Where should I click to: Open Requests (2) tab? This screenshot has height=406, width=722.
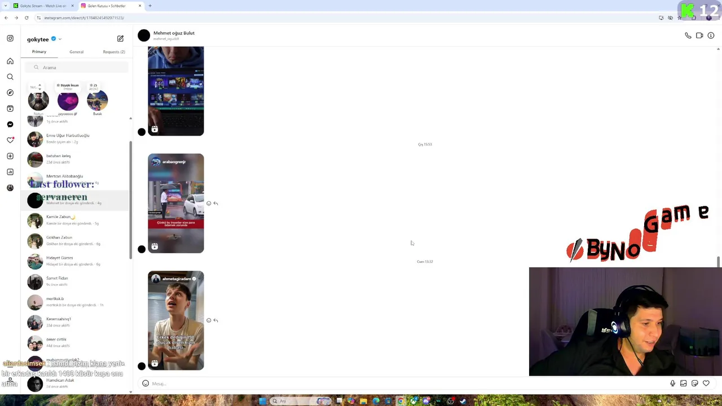114,52
